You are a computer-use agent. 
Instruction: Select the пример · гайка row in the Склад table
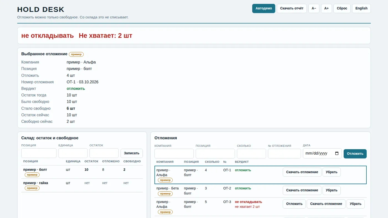[82, 185]
